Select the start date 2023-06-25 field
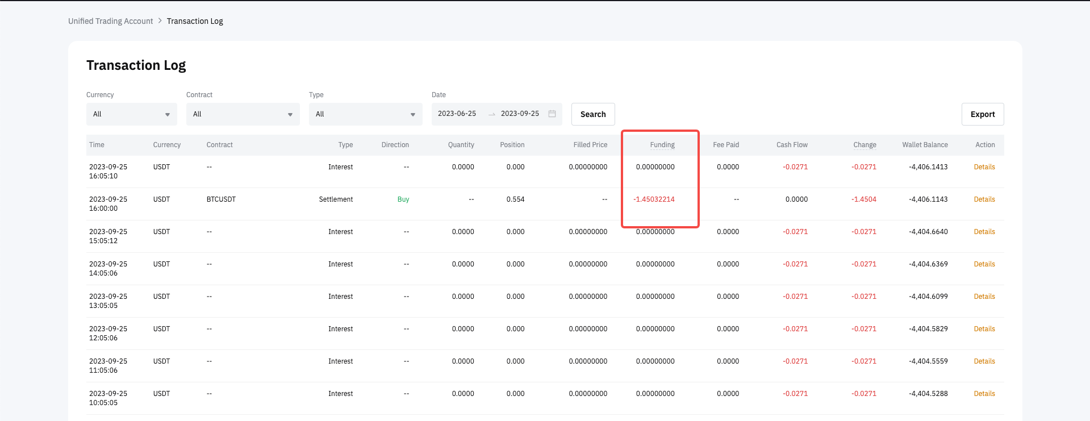 tap(457, 114)
